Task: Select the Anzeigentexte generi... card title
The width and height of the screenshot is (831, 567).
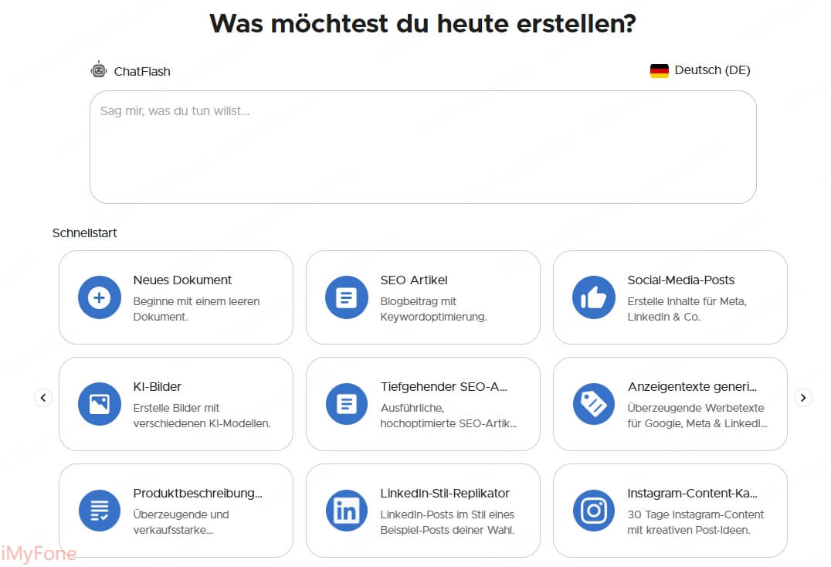Action: pos(692,387)
